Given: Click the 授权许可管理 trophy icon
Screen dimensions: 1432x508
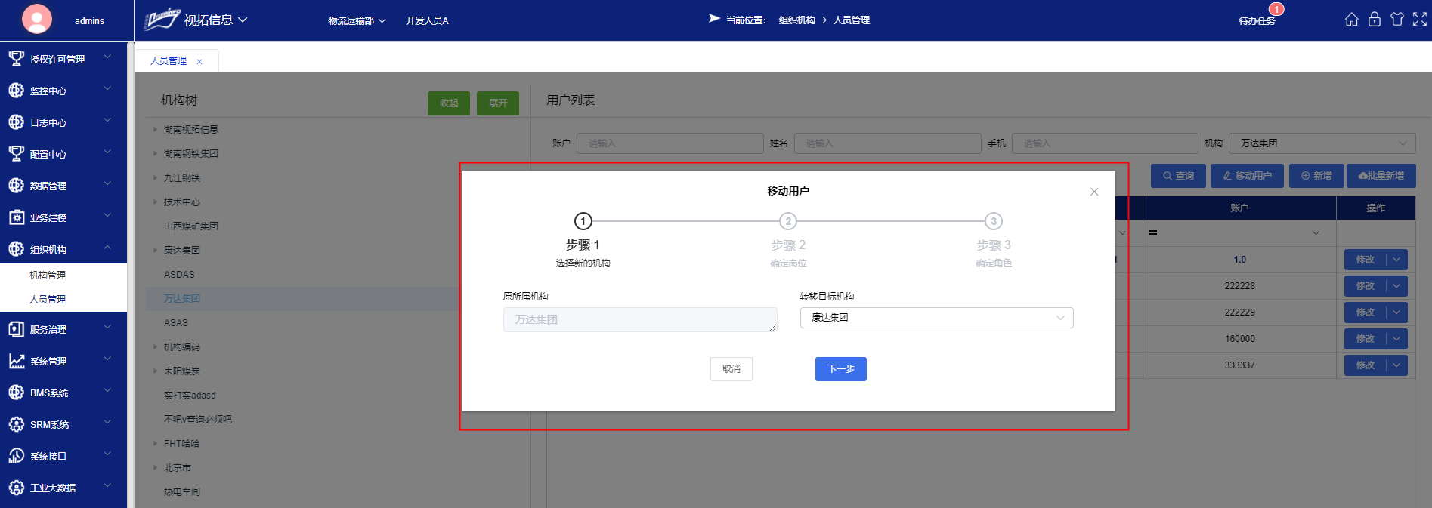Looking at the screenshot, I should pyautogui.click(x=16, y=58).
